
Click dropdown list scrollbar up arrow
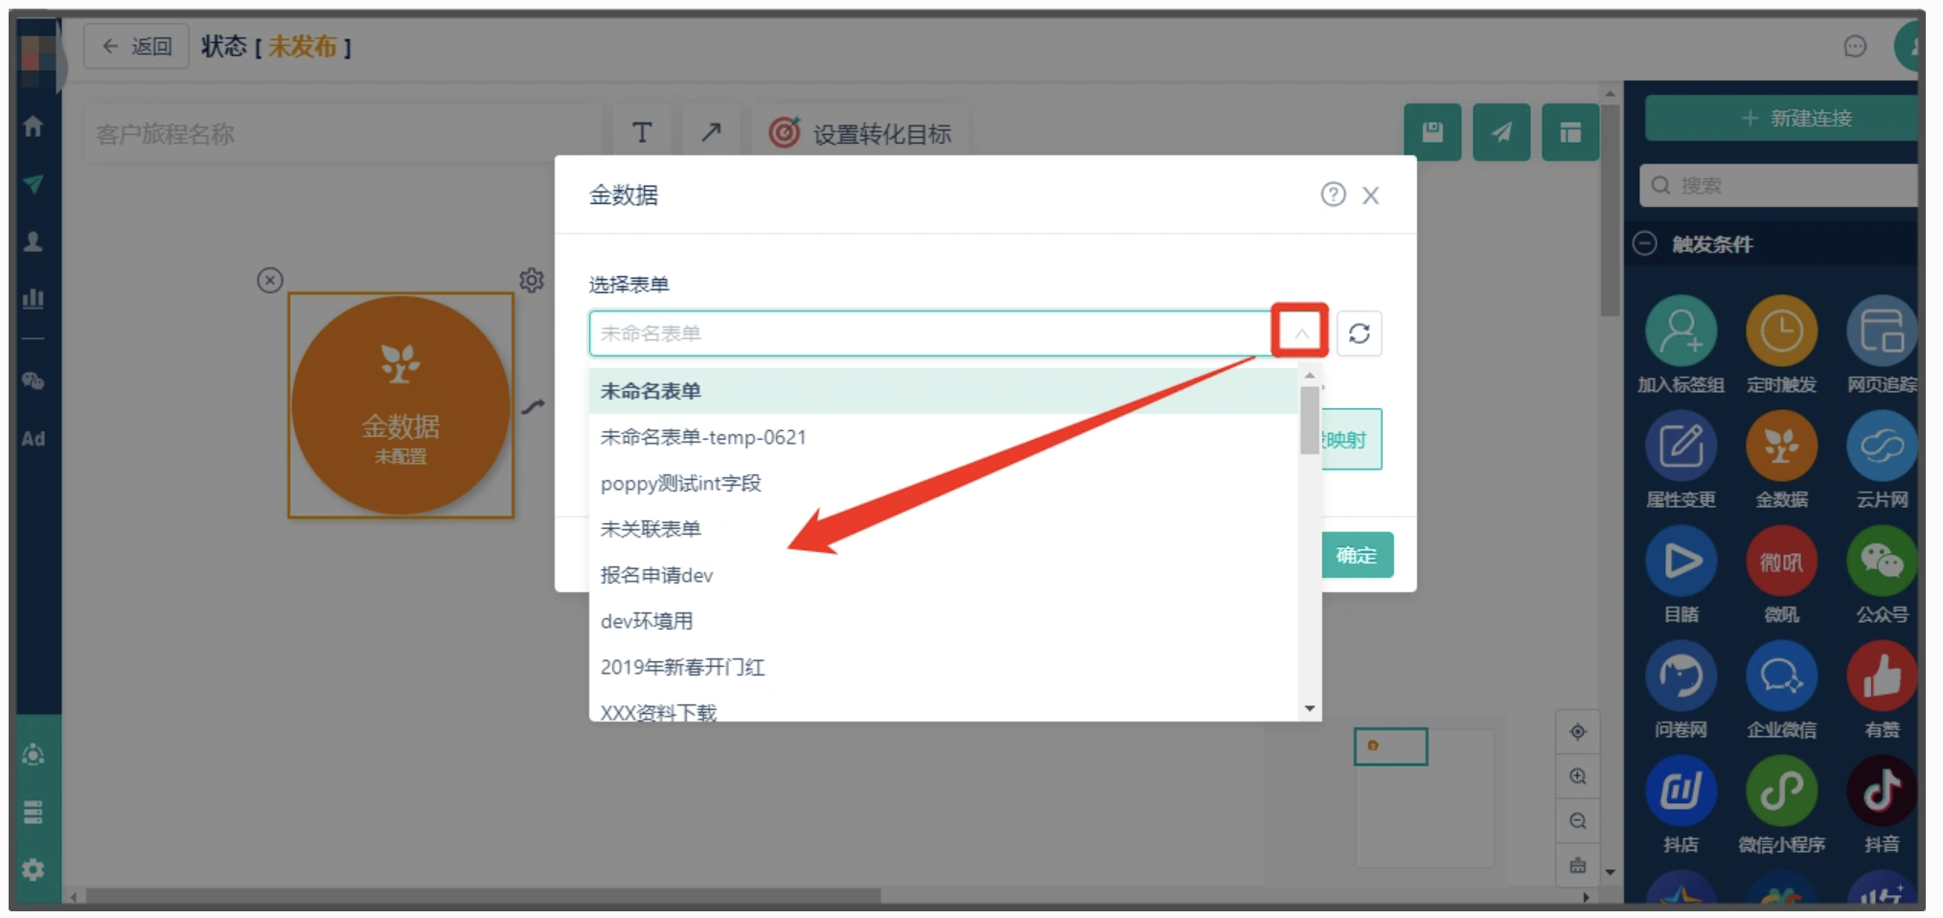coord(1310,376)
